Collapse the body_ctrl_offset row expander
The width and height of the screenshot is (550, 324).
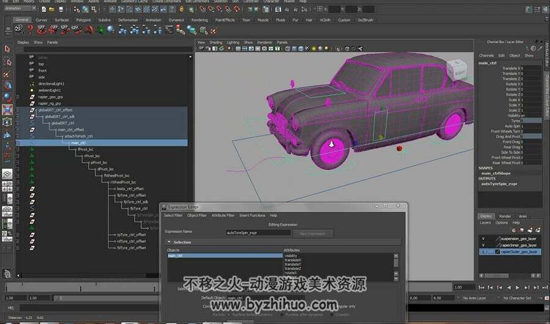click(18, 189)
